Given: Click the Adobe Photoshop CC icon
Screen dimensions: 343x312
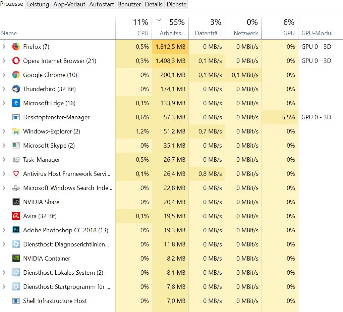Looking at the screenshot, I should coord(16,230).
